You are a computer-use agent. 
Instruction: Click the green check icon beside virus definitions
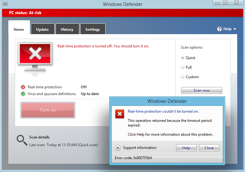[23, 94]
